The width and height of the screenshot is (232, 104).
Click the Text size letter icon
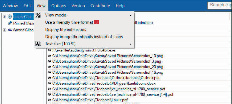38,44
